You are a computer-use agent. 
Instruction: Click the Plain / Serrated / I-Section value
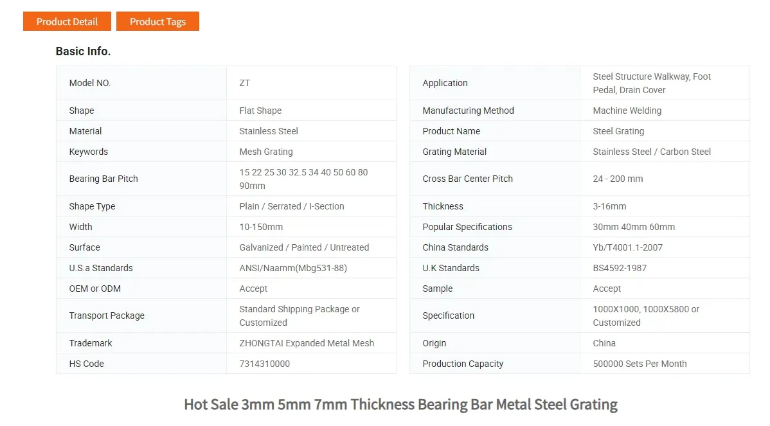[x=292, y=206]
